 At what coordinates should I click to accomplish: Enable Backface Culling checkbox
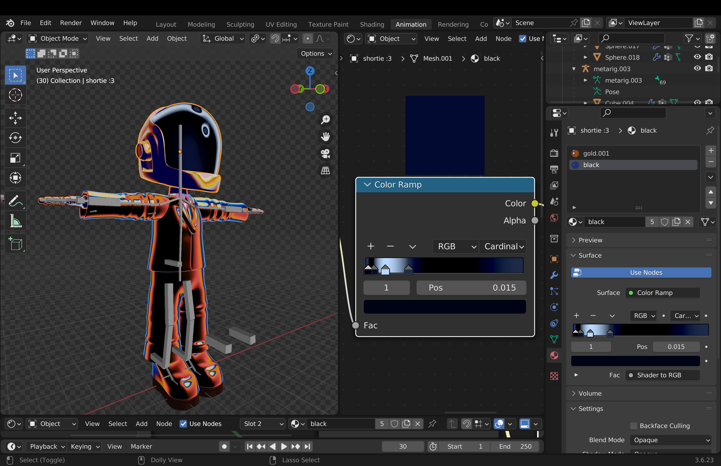tap(634, 426)
